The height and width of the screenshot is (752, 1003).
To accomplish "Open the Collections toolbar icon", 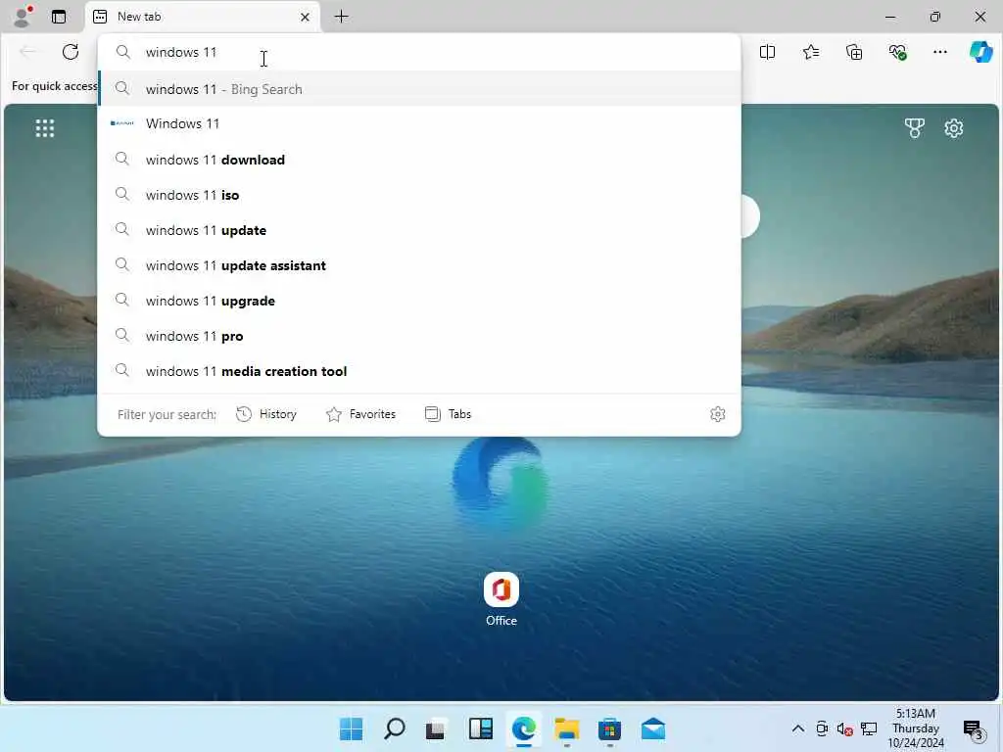I will [854, 52].
